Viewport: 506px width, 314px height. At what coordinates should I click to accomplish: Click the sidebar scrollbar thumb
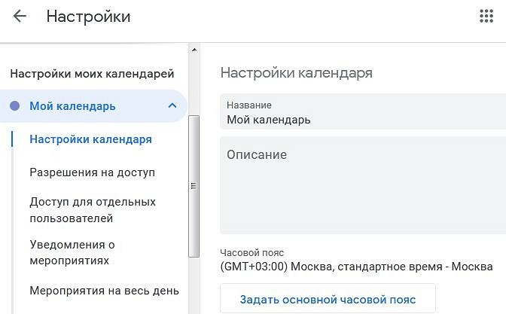[x=194, y=186]
